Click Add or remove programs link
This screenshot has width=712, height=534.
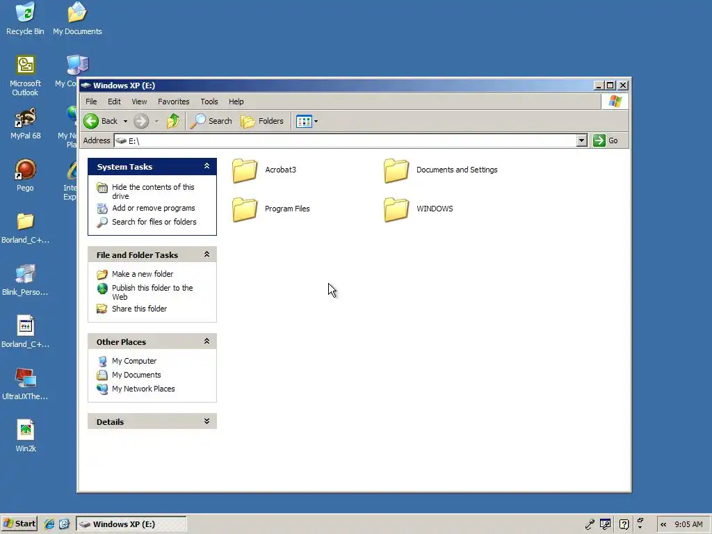click(154, 208)
